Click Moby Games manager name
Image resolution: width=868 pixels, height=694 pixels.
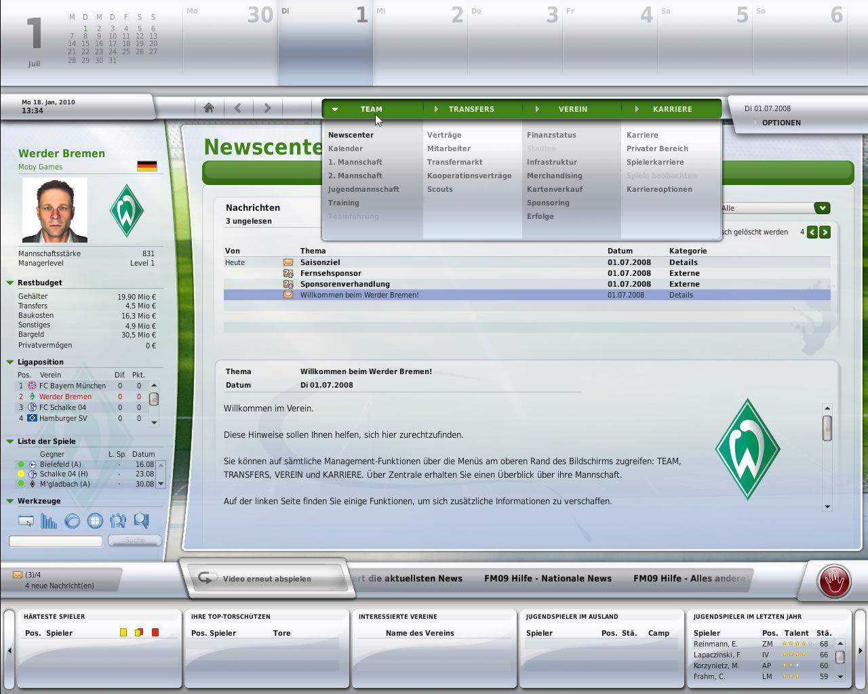(x=40, y=167)
